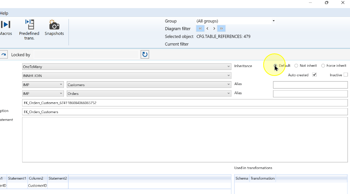The height and width of the screenshot is (194, 350).
Task: Click the Schema column header
Action: pos(242,179)
